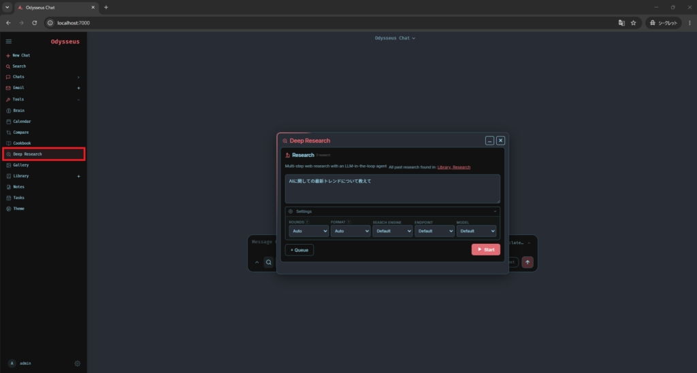
Task: Expand the up-chevron in message box
Action: (x=257, y=262)
